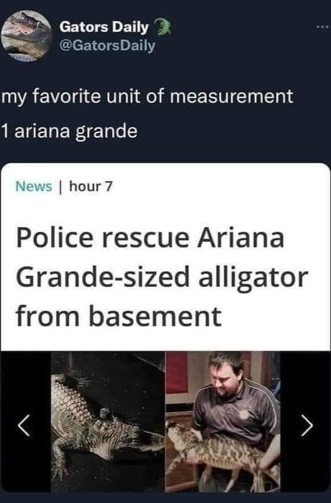Open the "Police rescue Ariana" headline line
Viewport: 331px width, 503px height.
(x=150, y=238)
